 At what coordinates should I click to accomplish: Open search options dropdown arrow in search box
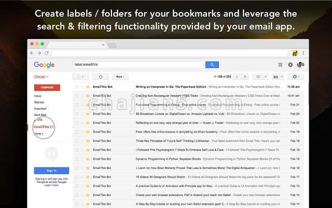coord(203,64)
